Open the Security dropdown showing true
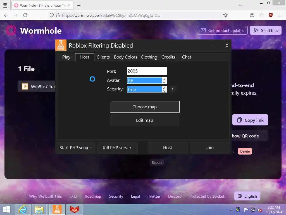 click(147, 89)
